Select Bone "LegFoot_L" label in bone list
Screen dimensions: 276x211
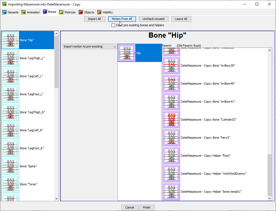(x=32, y=94)
